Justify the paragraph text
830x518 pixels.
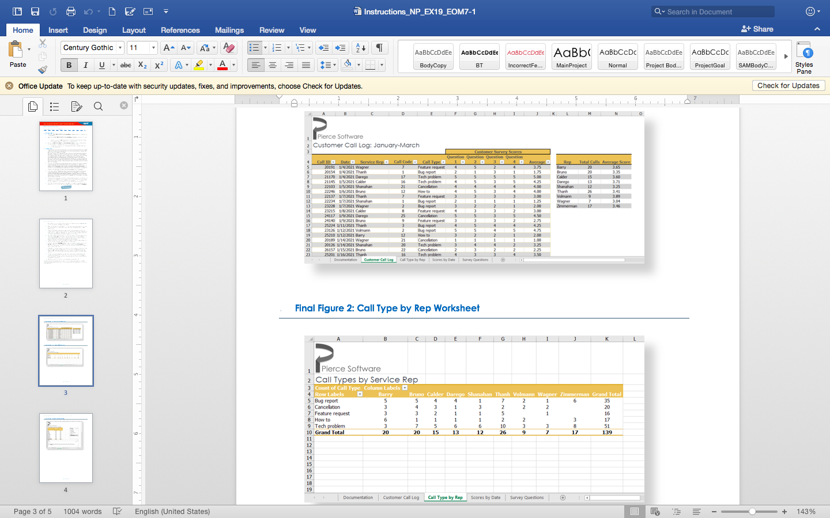pyautogui.click(x=306, y=65)
